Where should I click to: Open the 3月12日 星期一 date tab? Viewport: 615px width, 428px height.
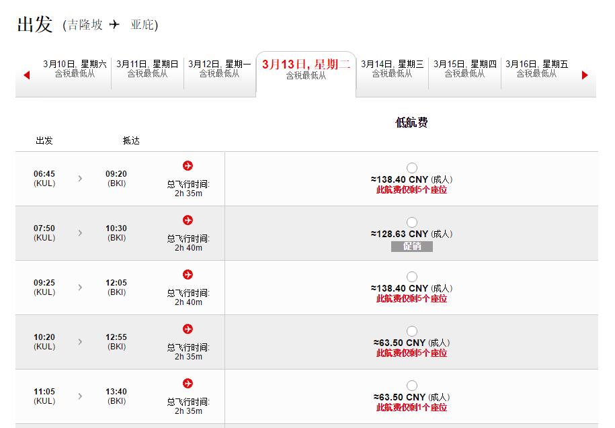click(x=219, y=69)
